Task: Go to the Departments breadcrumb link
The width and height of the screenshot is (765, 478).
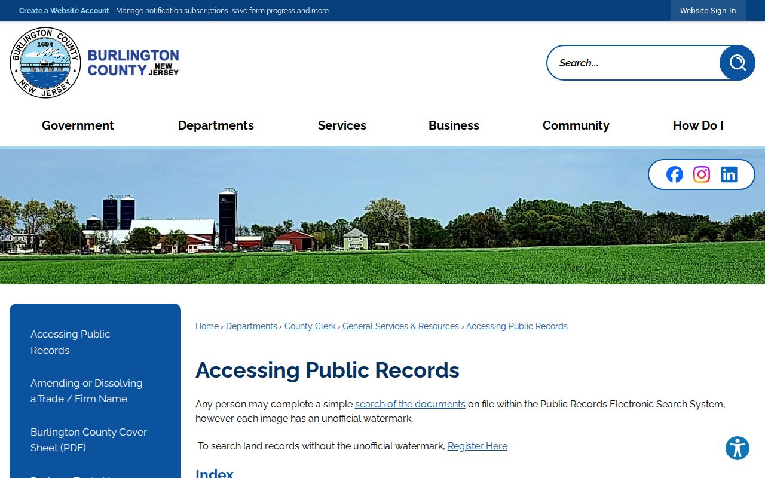Action: (252, 326)
